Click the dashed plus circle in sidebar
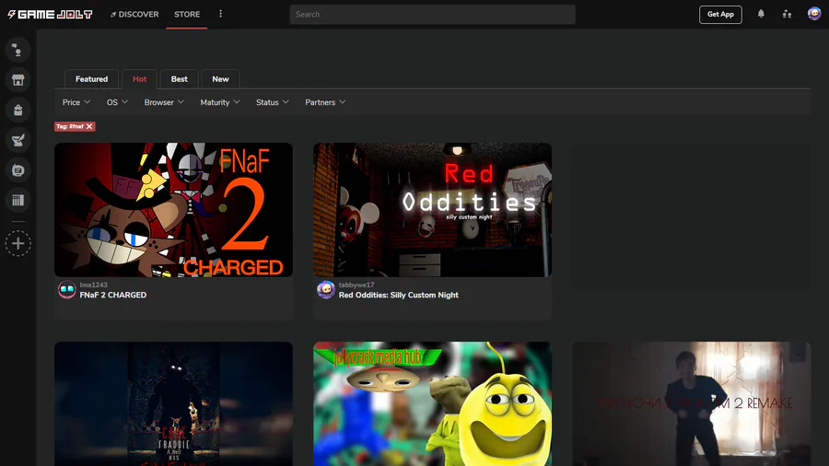 pos(18,243)
